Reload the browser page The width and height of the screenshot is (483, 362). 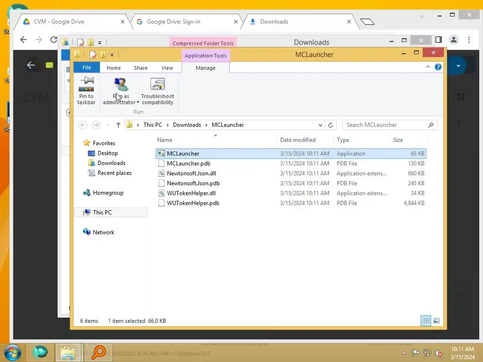pos(54,40)
